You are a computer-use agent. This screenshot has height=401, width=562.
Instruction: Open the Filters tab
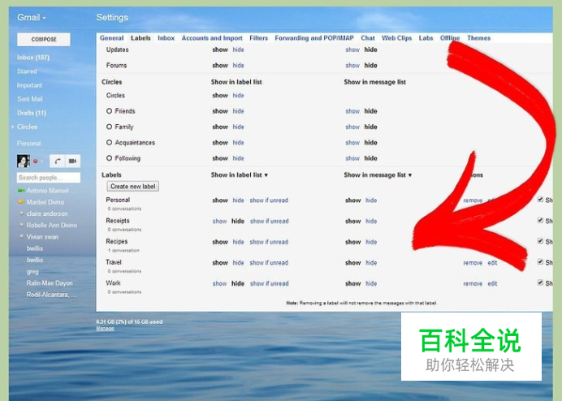[258, 38]
